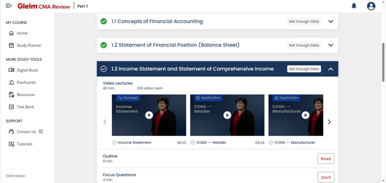Collapse the sidebar with the hamburger icon
The width and height of the screenshot is (386, 183).
click(9, 6)
